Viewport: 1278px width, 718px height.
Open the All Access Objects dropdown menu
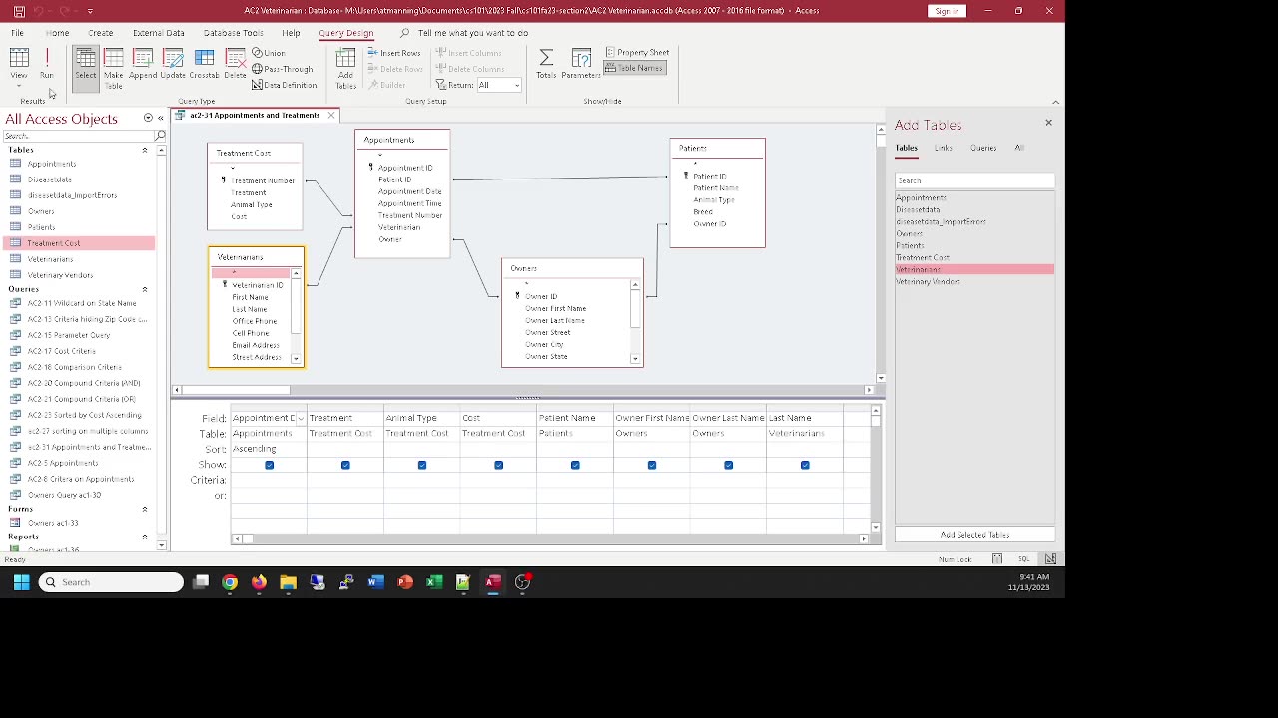tap(148, 118)
